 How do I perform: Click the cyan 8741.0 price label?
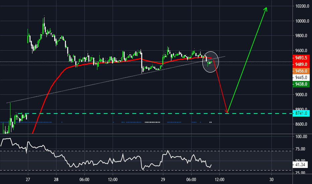301,113
